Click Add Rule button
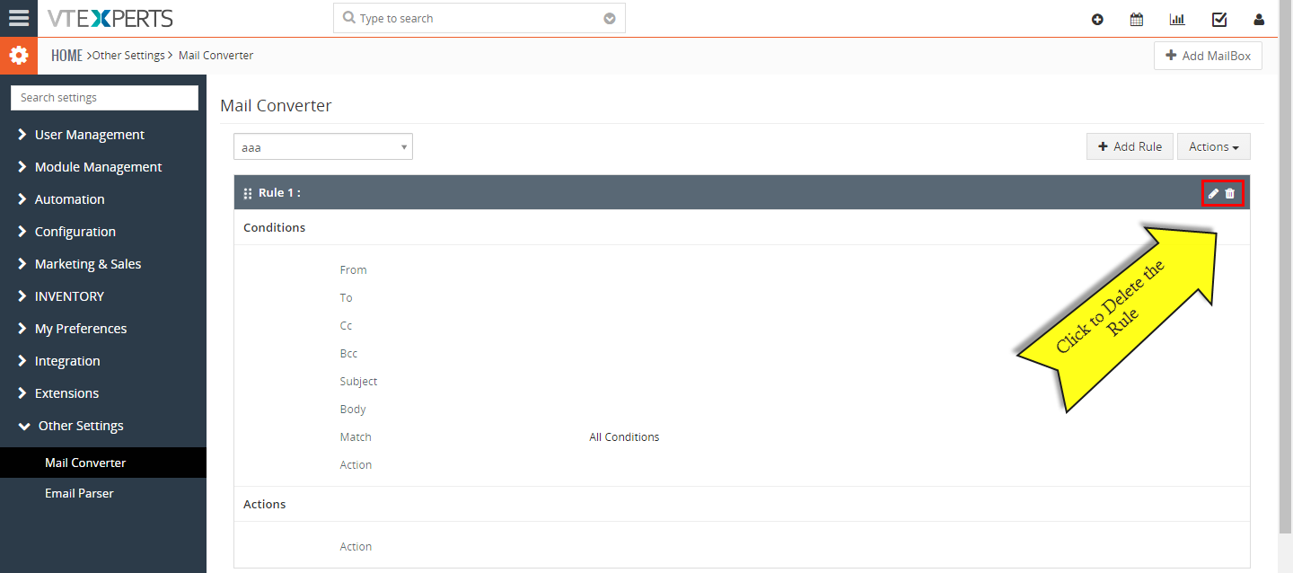Viewport: 1293px width, 573px height. (x=1130, y=146)
